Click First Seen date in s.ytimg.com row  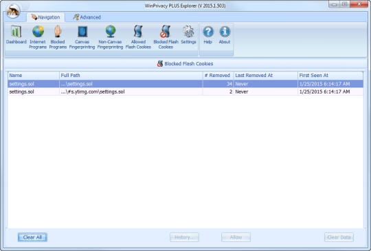click(x=330, y=91)
